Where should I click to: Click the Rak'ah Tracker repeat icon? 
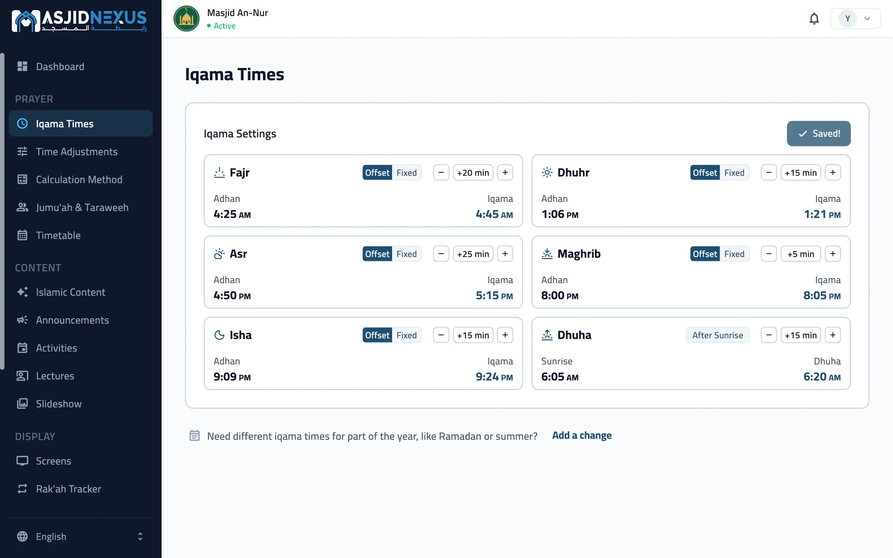coord(23,489)
